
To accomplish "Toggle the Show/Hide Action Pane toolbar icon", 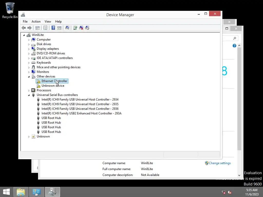I will (x=59, y=28).
